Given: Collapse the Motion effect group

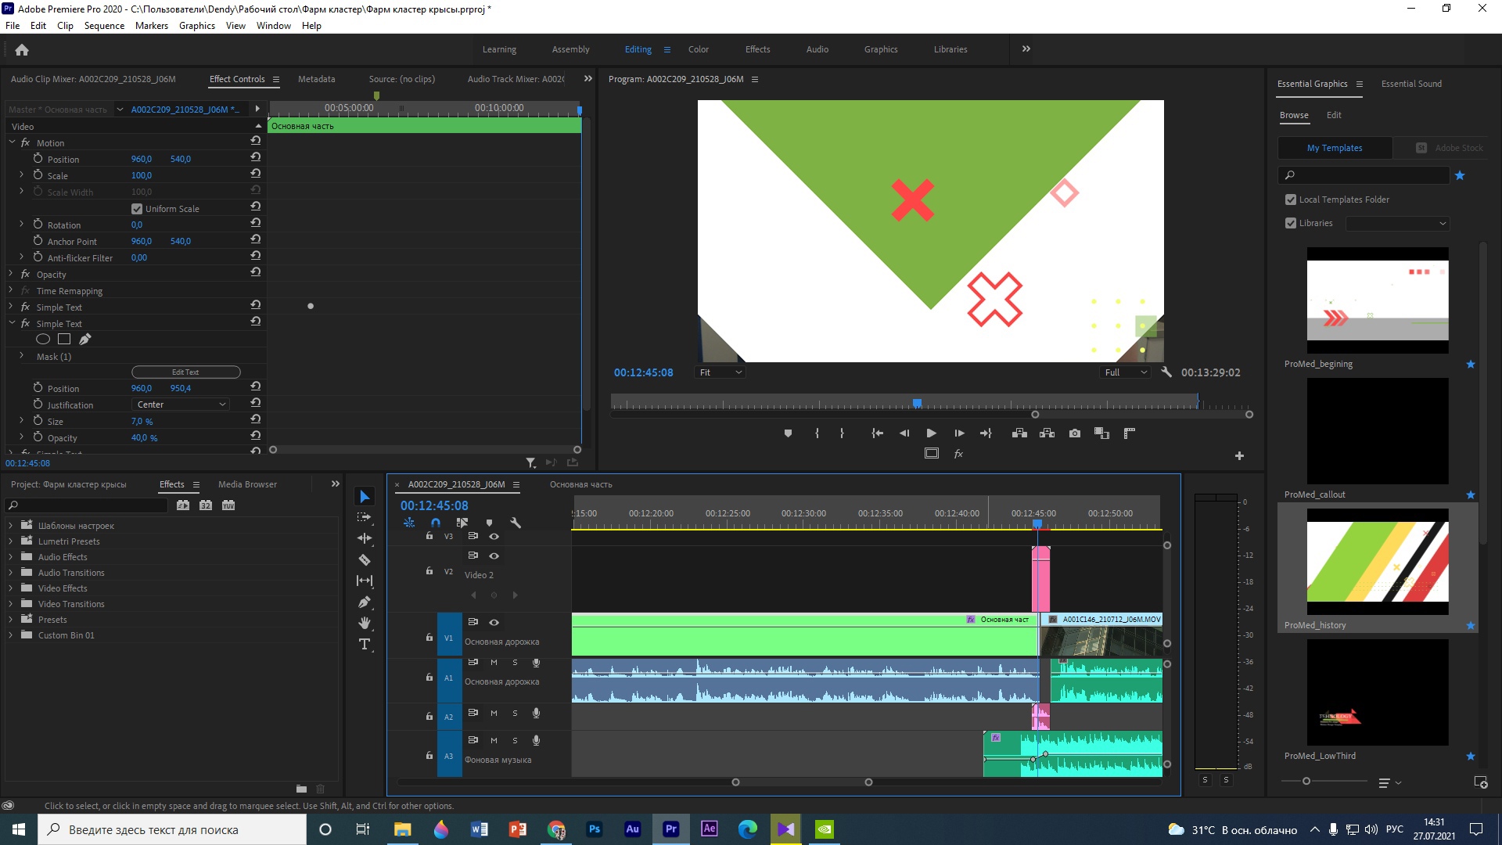Looking at the screenshot, I should (x=12, y=142).
